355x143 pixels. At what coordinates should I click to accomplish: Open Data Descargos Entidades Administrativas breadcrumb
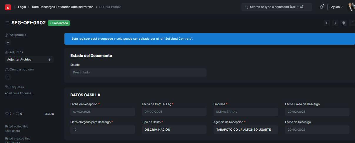coord(62,7)
